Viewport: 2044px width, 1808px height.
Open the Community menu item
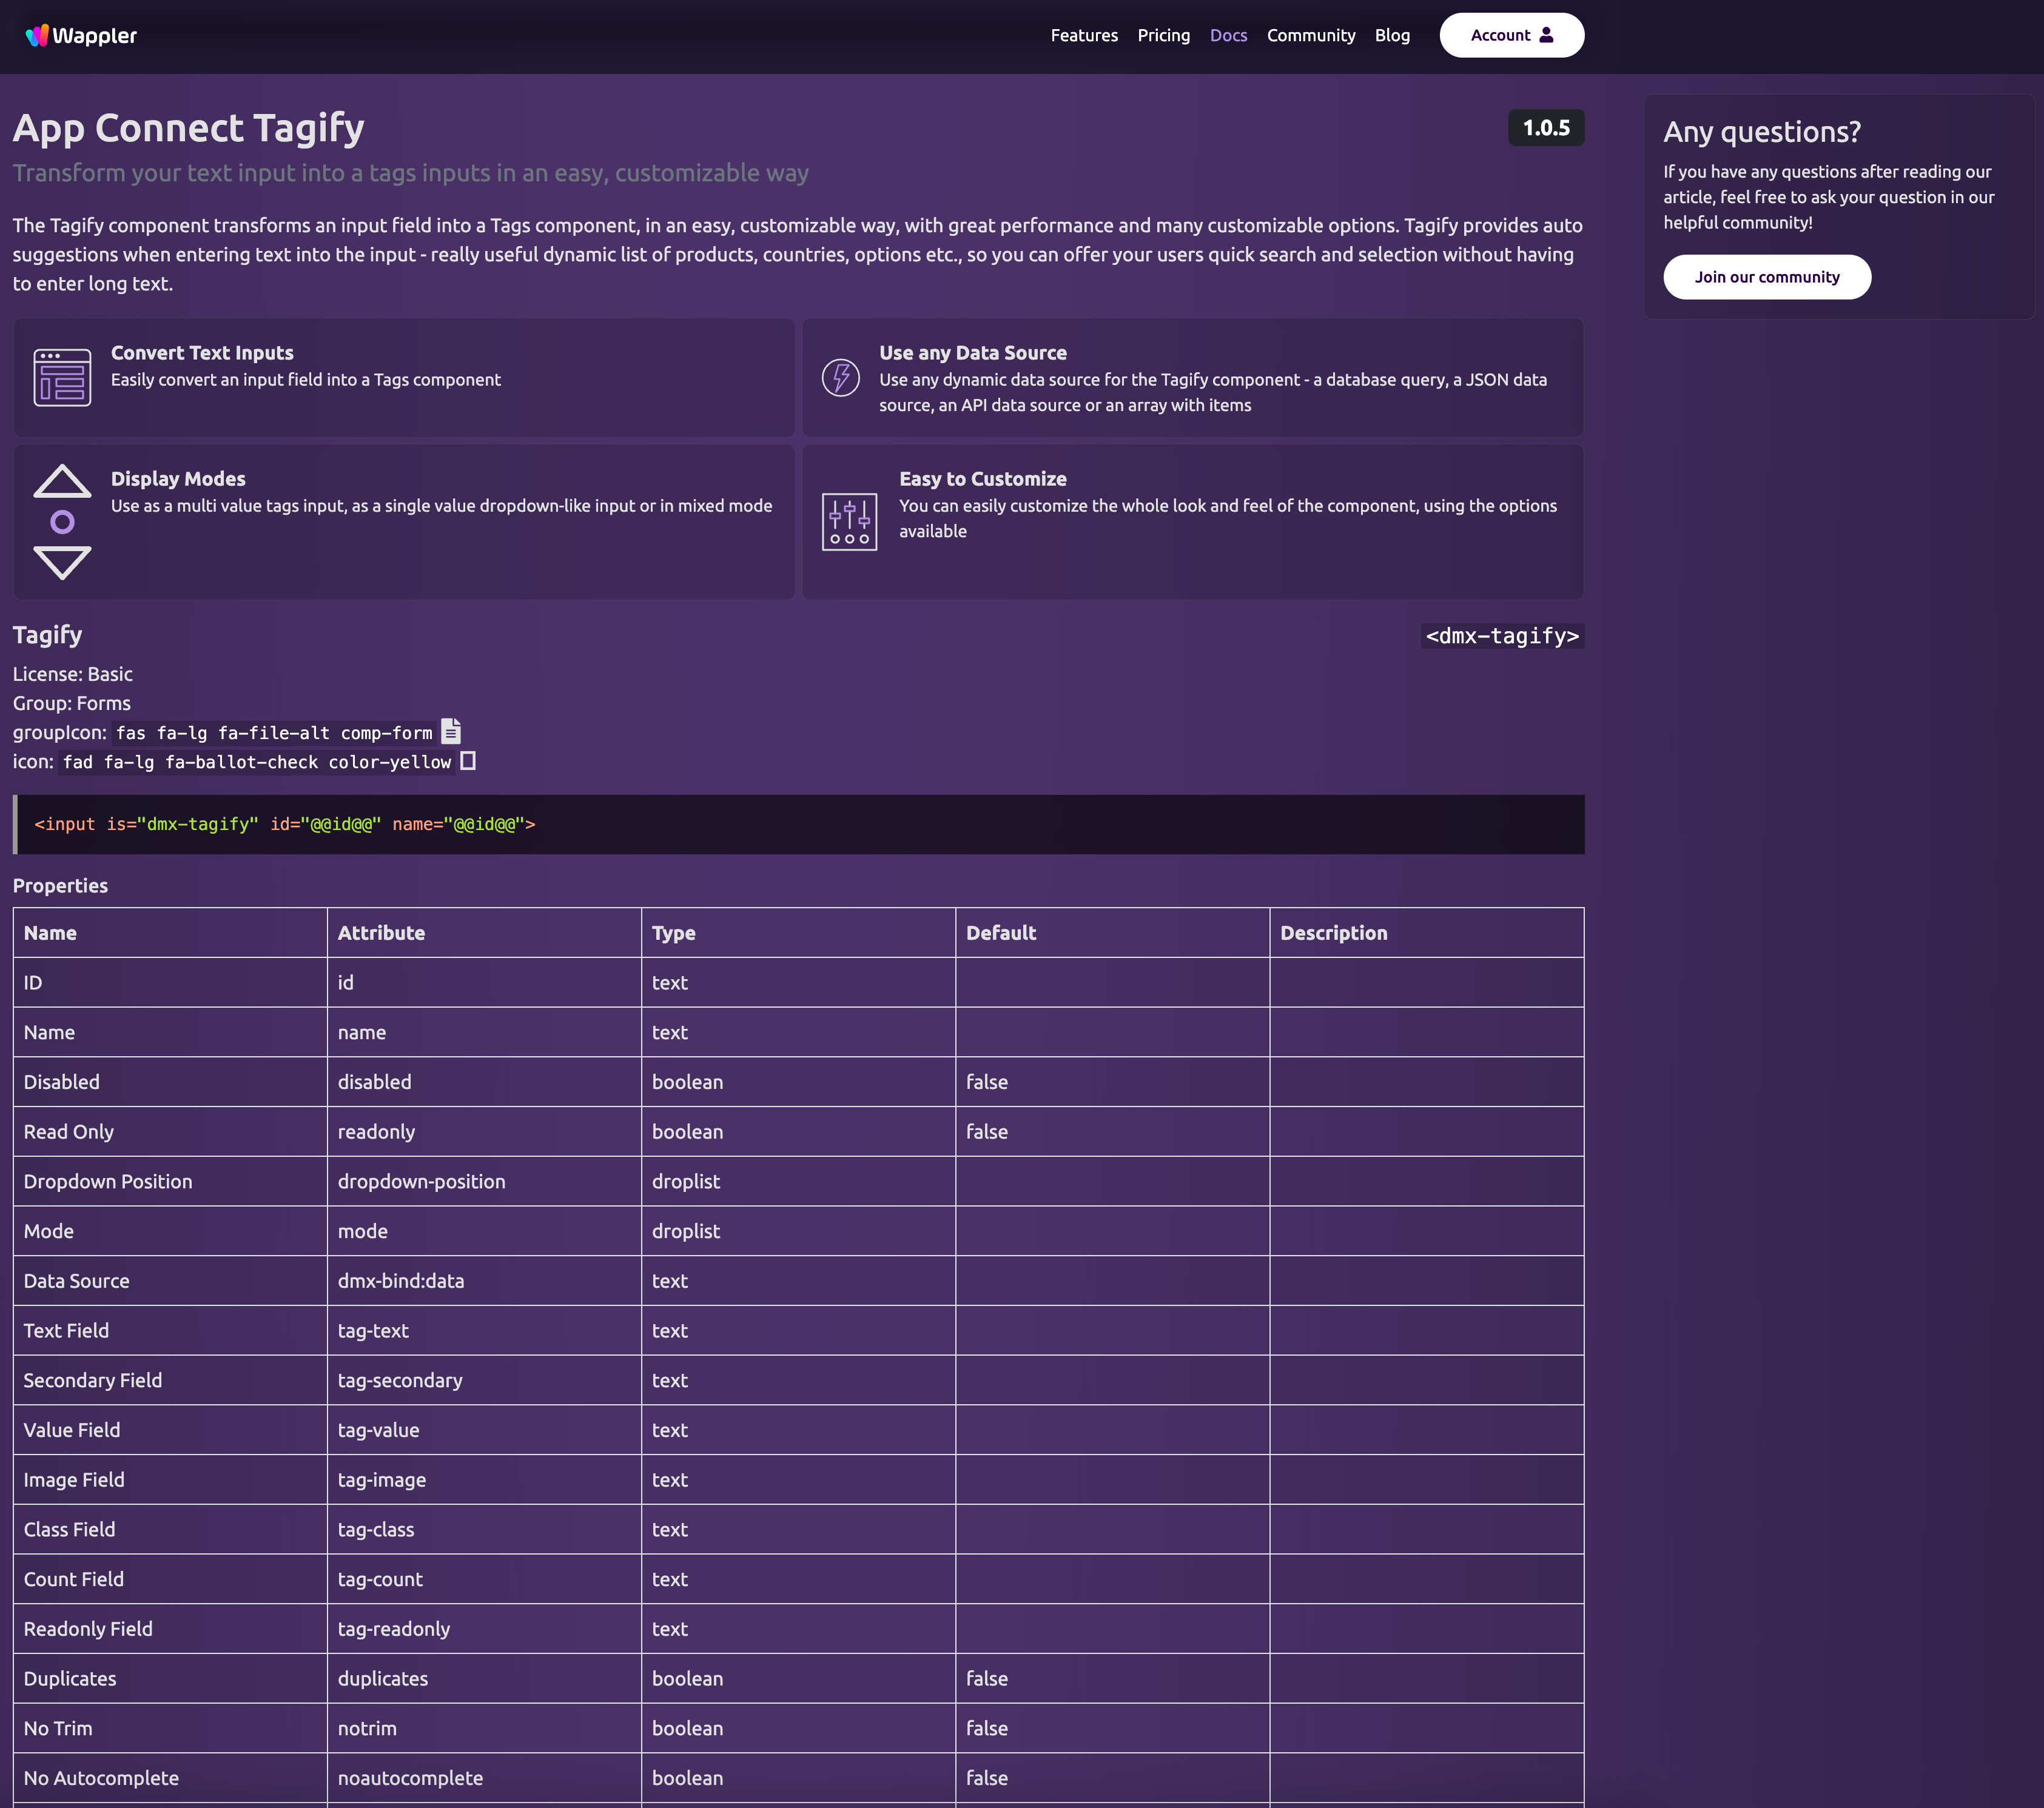(1311, 33)
